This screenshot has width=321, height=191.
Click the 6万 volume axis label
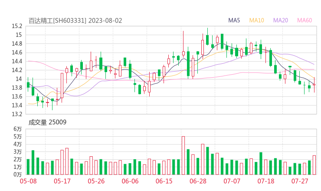18,129
